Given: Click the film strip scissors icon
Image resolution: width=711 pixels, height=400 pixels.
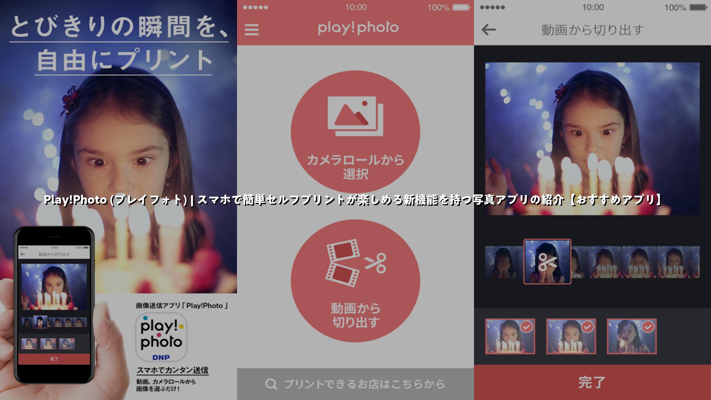Looking at the screenshot, I should (x=355, y=263).
